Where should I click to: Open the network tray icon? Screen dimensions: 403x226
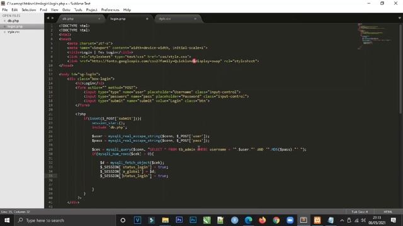click(356, 220)
